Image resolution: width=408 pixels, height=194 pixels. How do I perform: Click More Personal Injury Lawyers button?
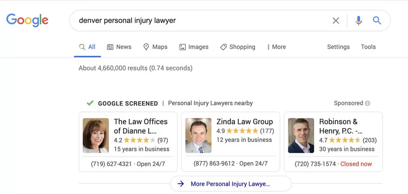230,184
